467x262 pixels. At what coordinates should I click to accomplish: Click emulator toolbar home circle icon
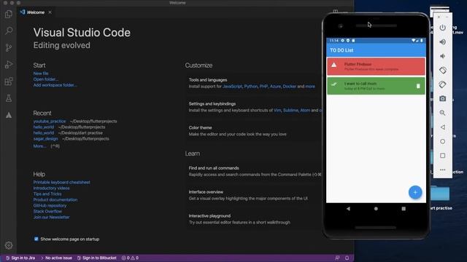click(443, 141)
